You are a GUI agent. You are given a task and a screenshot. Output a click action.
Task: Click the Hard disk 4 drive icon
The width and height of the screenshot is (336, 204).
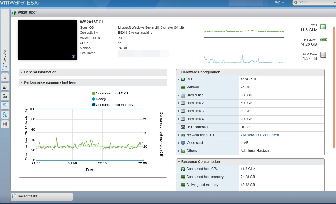coord(183,119)
